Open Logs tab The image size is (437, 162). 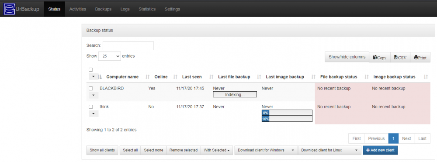click(x=125, y=9)
